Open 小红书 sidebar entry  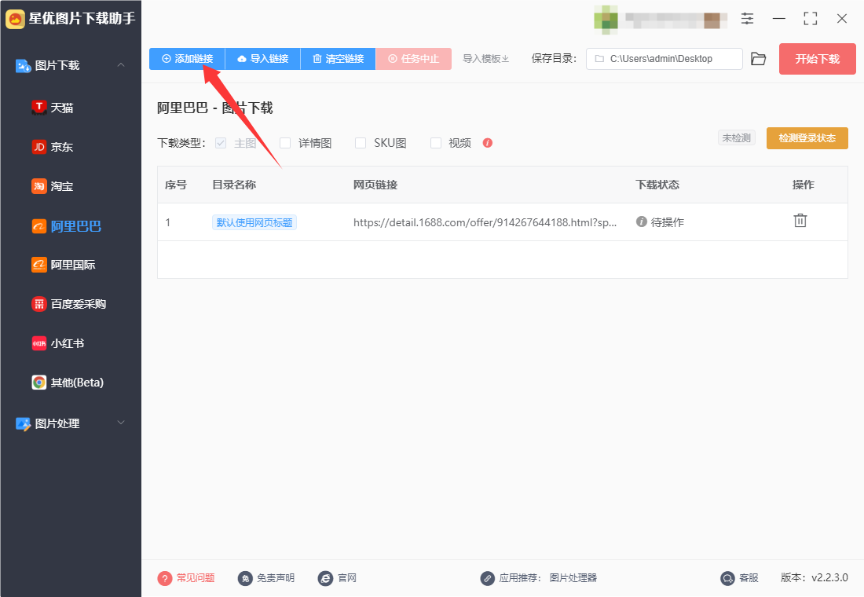pyautogui.click(x=58, y=342)
